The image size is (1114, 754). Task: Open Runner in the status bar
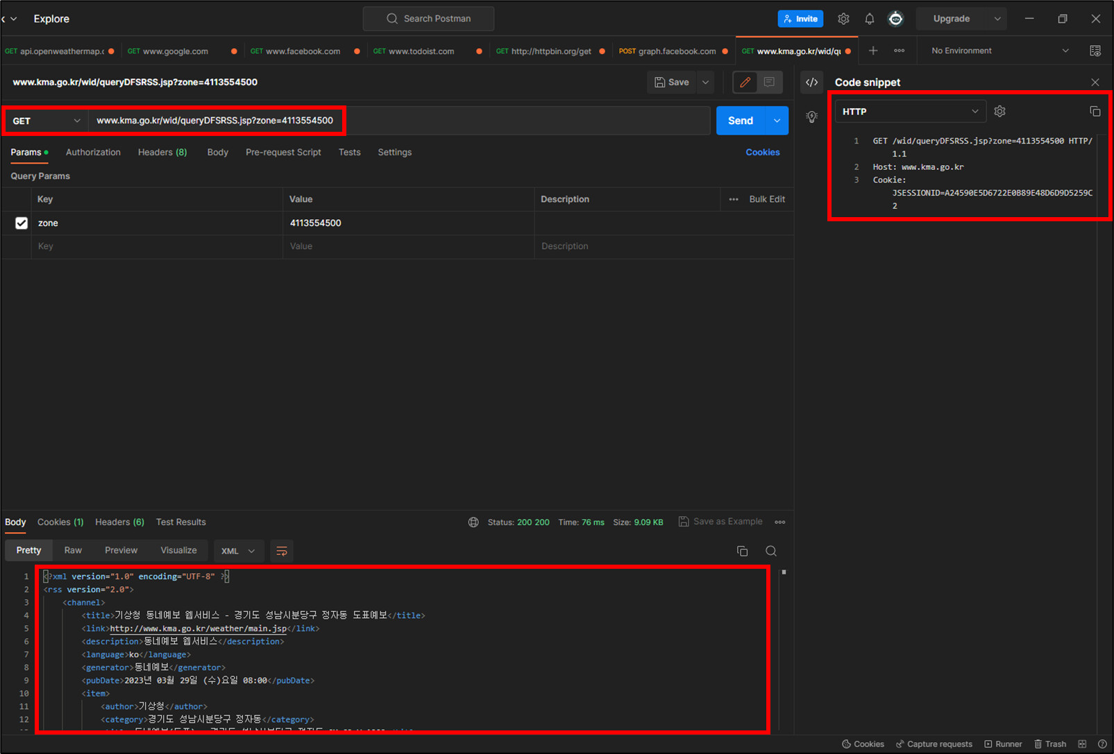tap(1003, 744)
